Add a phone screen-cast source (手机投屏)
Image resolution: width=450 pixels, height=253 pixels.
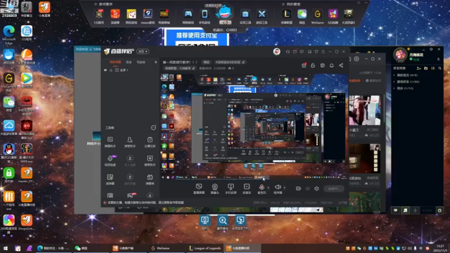click(x=231, y=189)
